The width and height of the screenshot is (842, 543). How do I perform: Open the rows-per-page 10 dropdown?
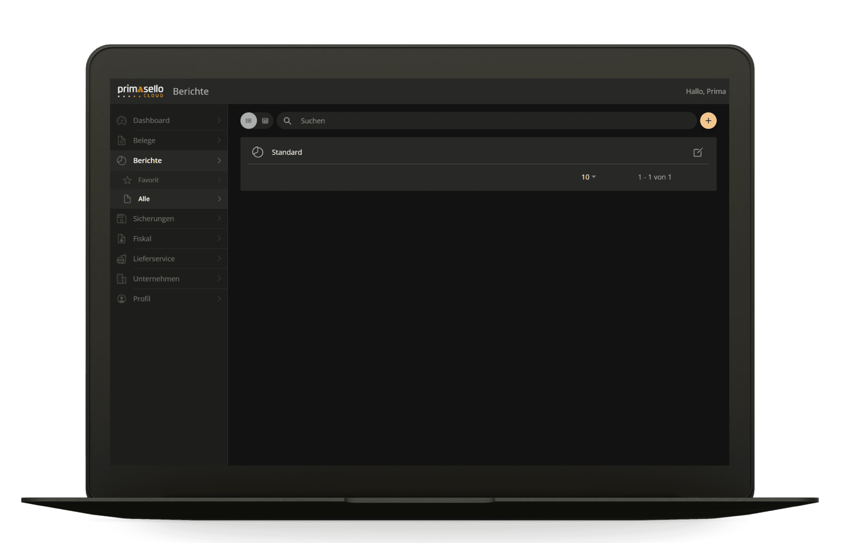(588, 177)
